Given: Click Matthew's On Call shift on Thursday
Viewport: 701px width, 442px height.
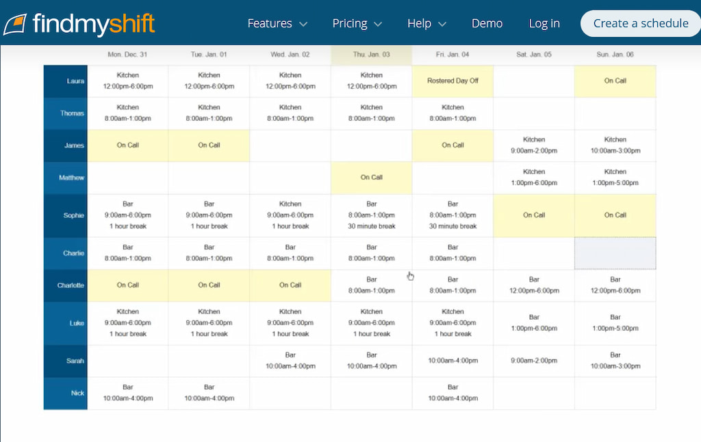Looking at the screenshot, I should pyautogui.click(x=371, y=177).
